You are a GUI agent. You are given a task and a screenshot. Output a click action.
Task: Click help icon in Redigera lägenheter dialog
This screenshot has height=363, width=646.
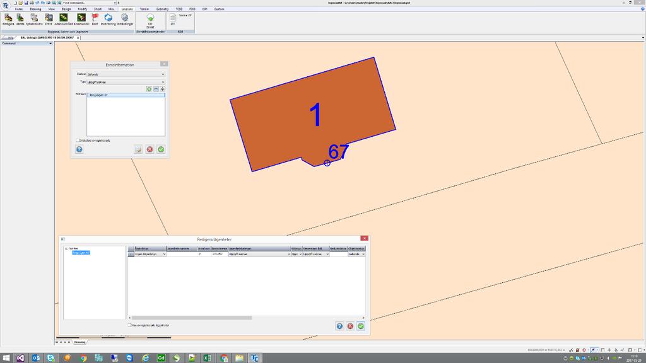pos(339,326)
